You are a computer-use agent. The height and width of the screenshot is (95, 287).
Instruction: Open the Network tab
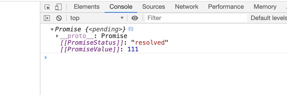pos(186,7)
